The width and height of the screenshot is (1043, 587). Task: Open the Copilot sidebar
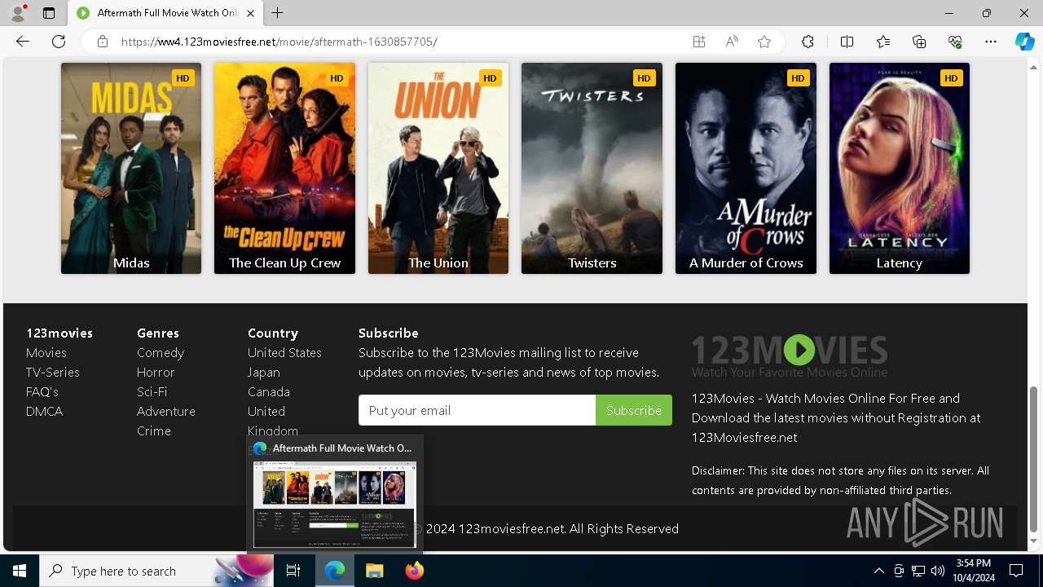pos(1024,42)
